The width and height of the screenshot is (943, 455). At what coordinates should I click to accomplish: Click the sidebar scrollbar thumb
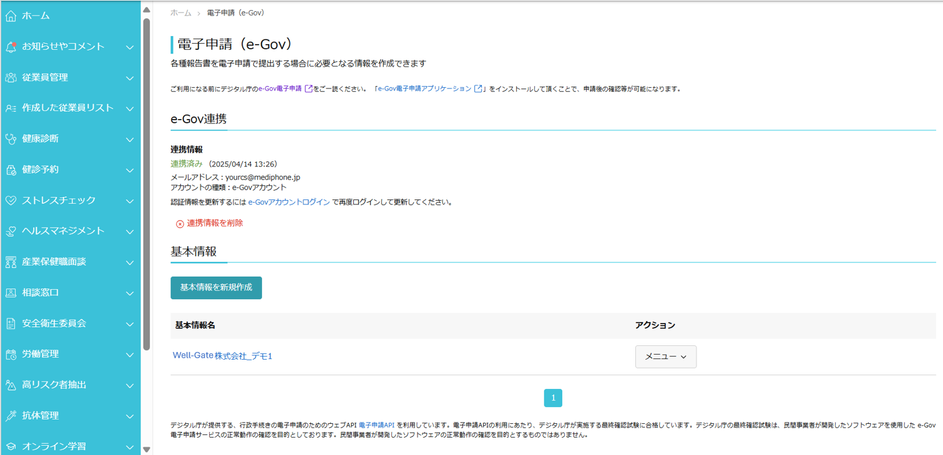point(147,184)
